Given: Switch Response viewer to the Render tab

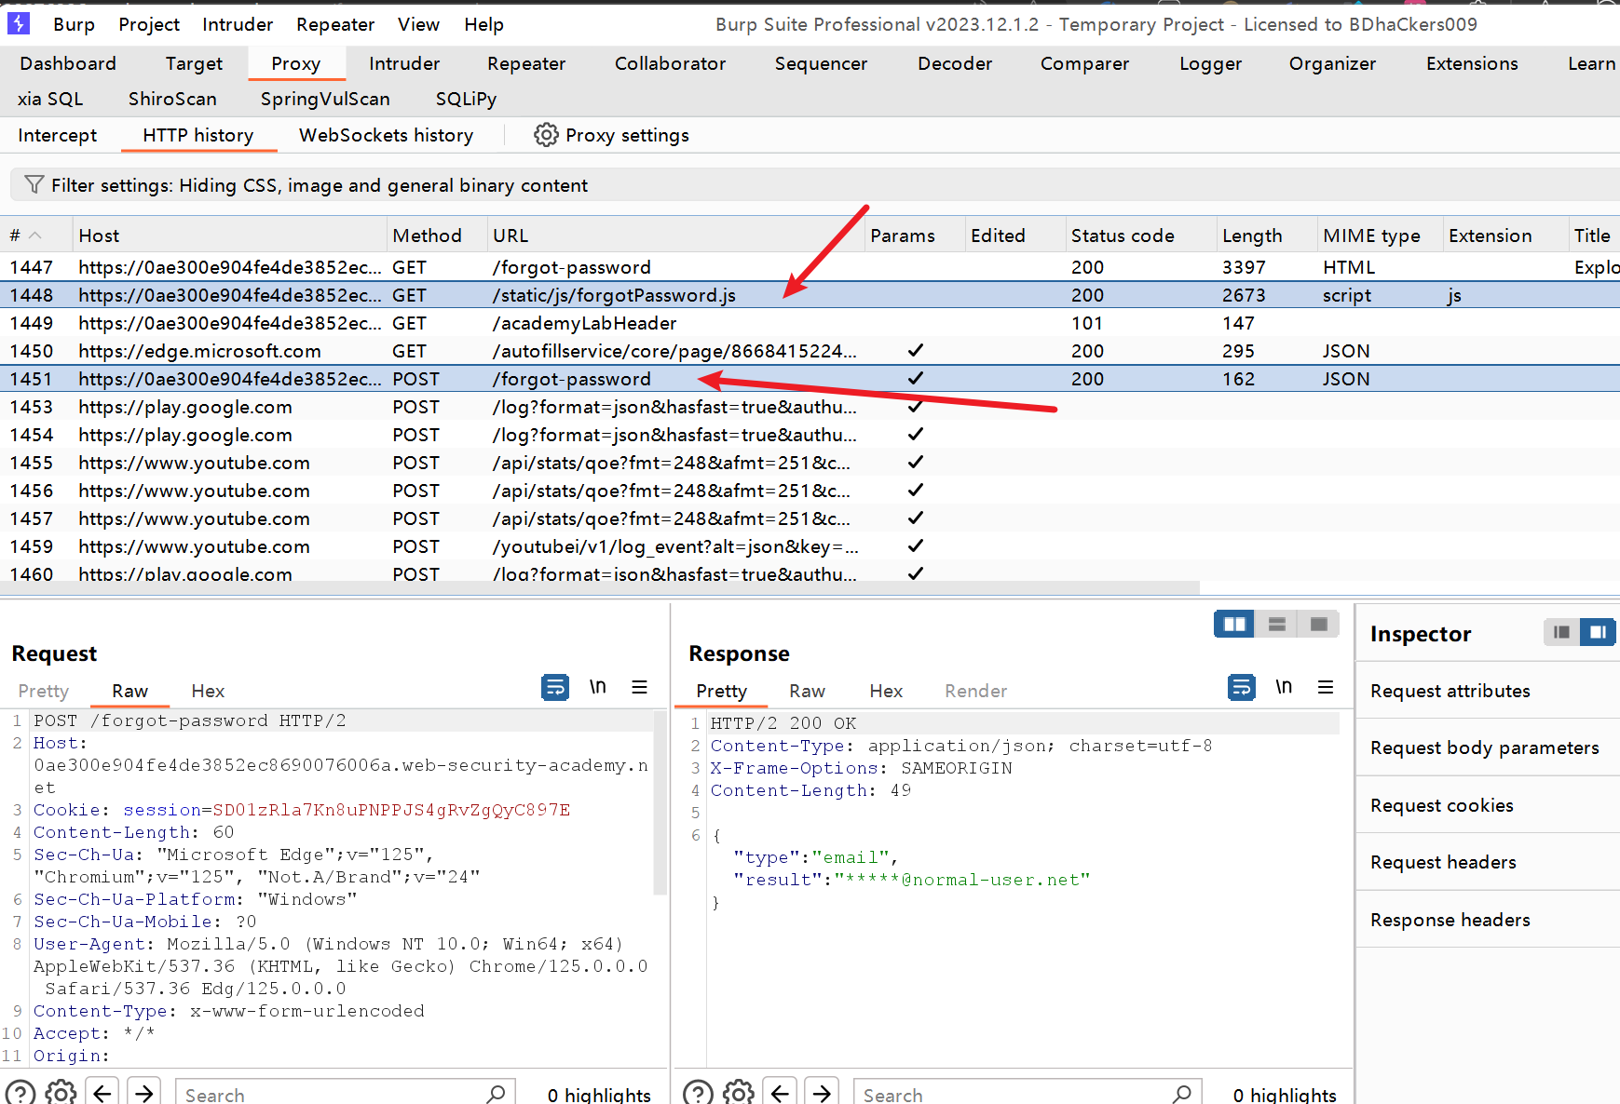Looking at the screenshot, I should coord(974,691).
